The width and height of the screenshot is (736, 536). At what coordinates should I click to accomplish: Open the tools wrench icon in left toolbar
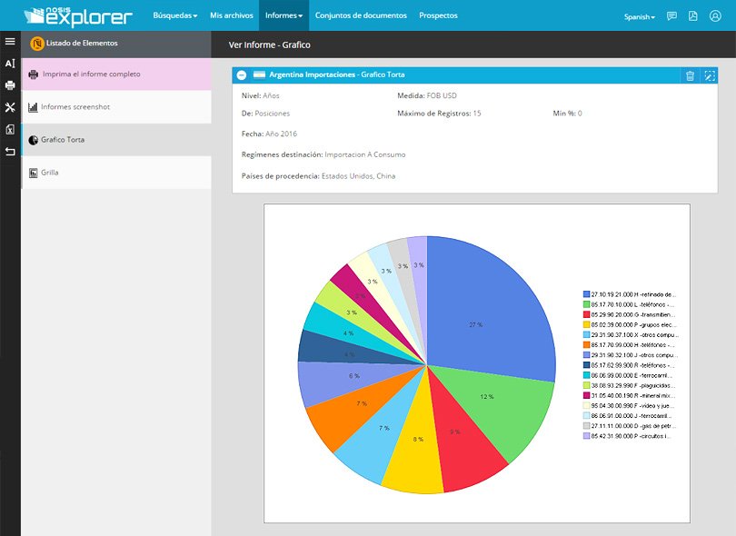click(x=10, y=107)
